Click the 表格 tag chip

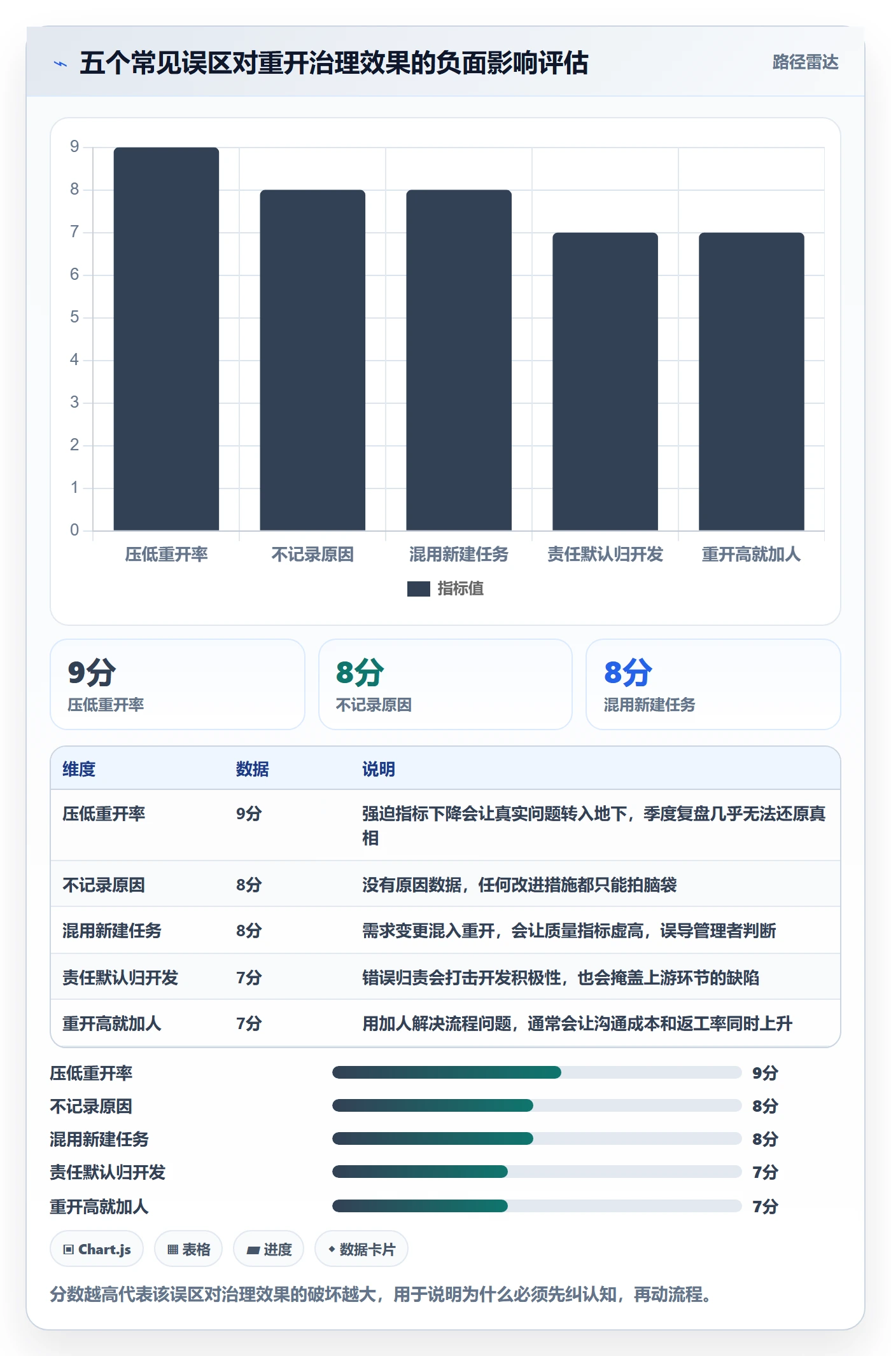pos(188,1249)
